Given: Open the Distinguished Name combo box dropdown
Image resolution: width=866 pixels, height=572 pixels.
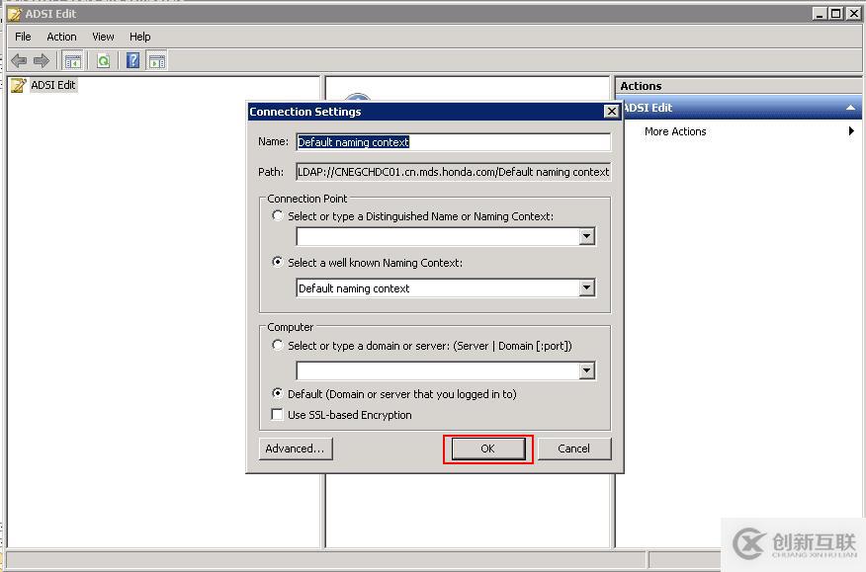Looking at the screenshot, I should pos(586,237).
